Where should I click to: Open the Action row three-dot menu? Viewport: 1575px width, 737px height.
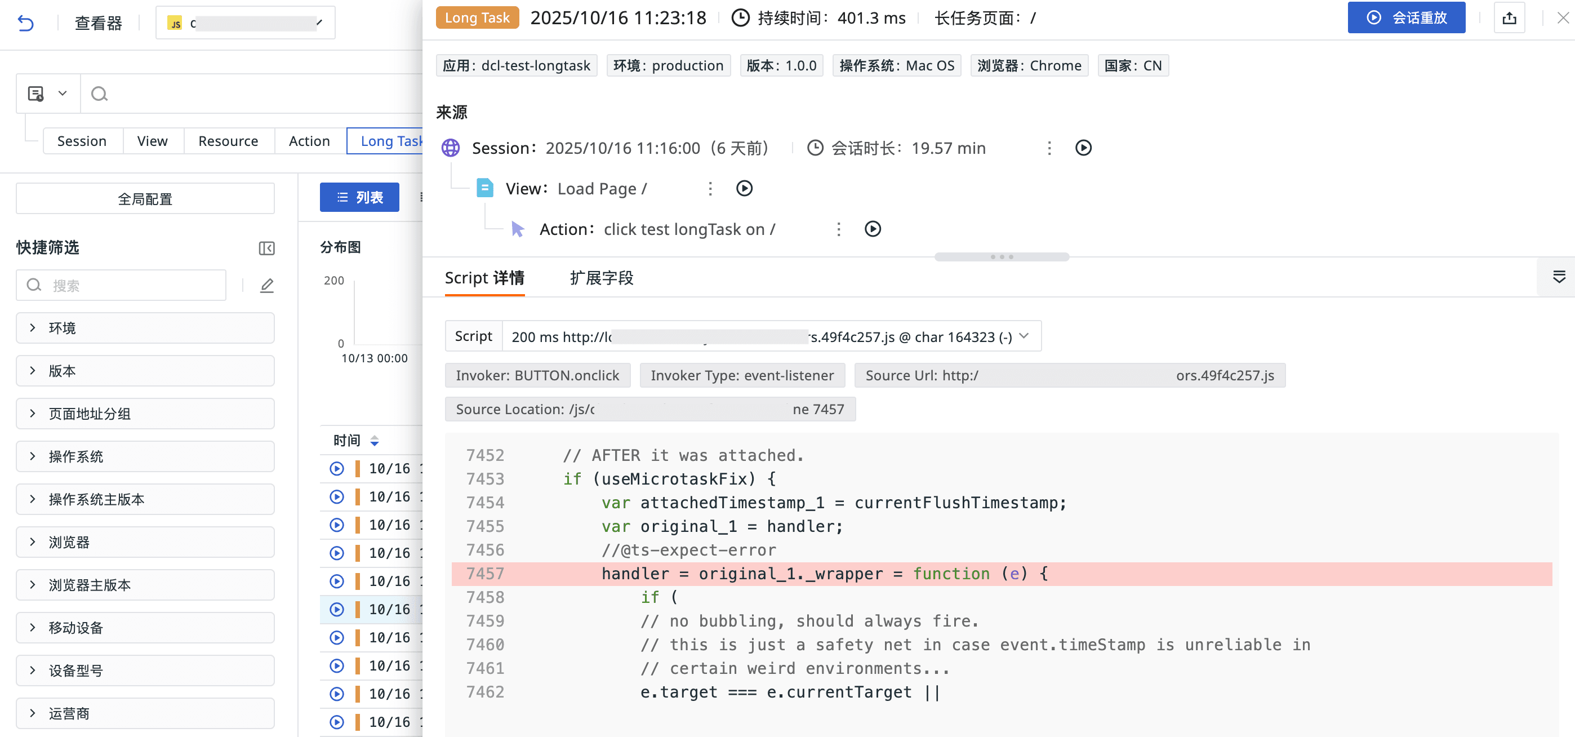tap(838, 229)
